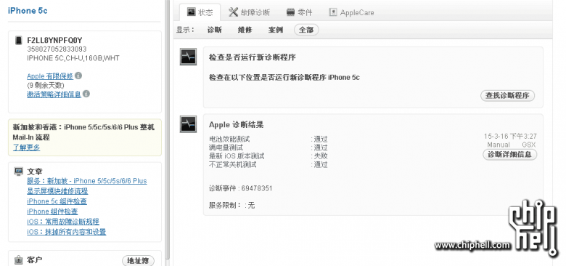Open the iPhone 5c 组件检查 article
566x266 pixels.
[x=57, y=201]
